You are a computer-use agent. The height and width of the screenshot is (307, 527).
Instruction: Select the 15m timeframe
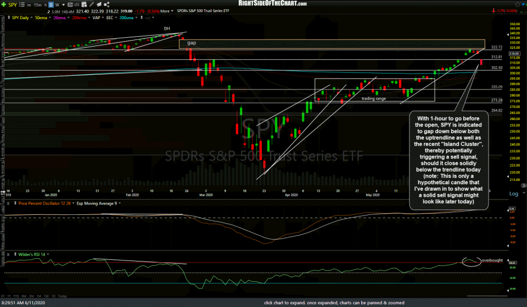(x=38, y=5)
